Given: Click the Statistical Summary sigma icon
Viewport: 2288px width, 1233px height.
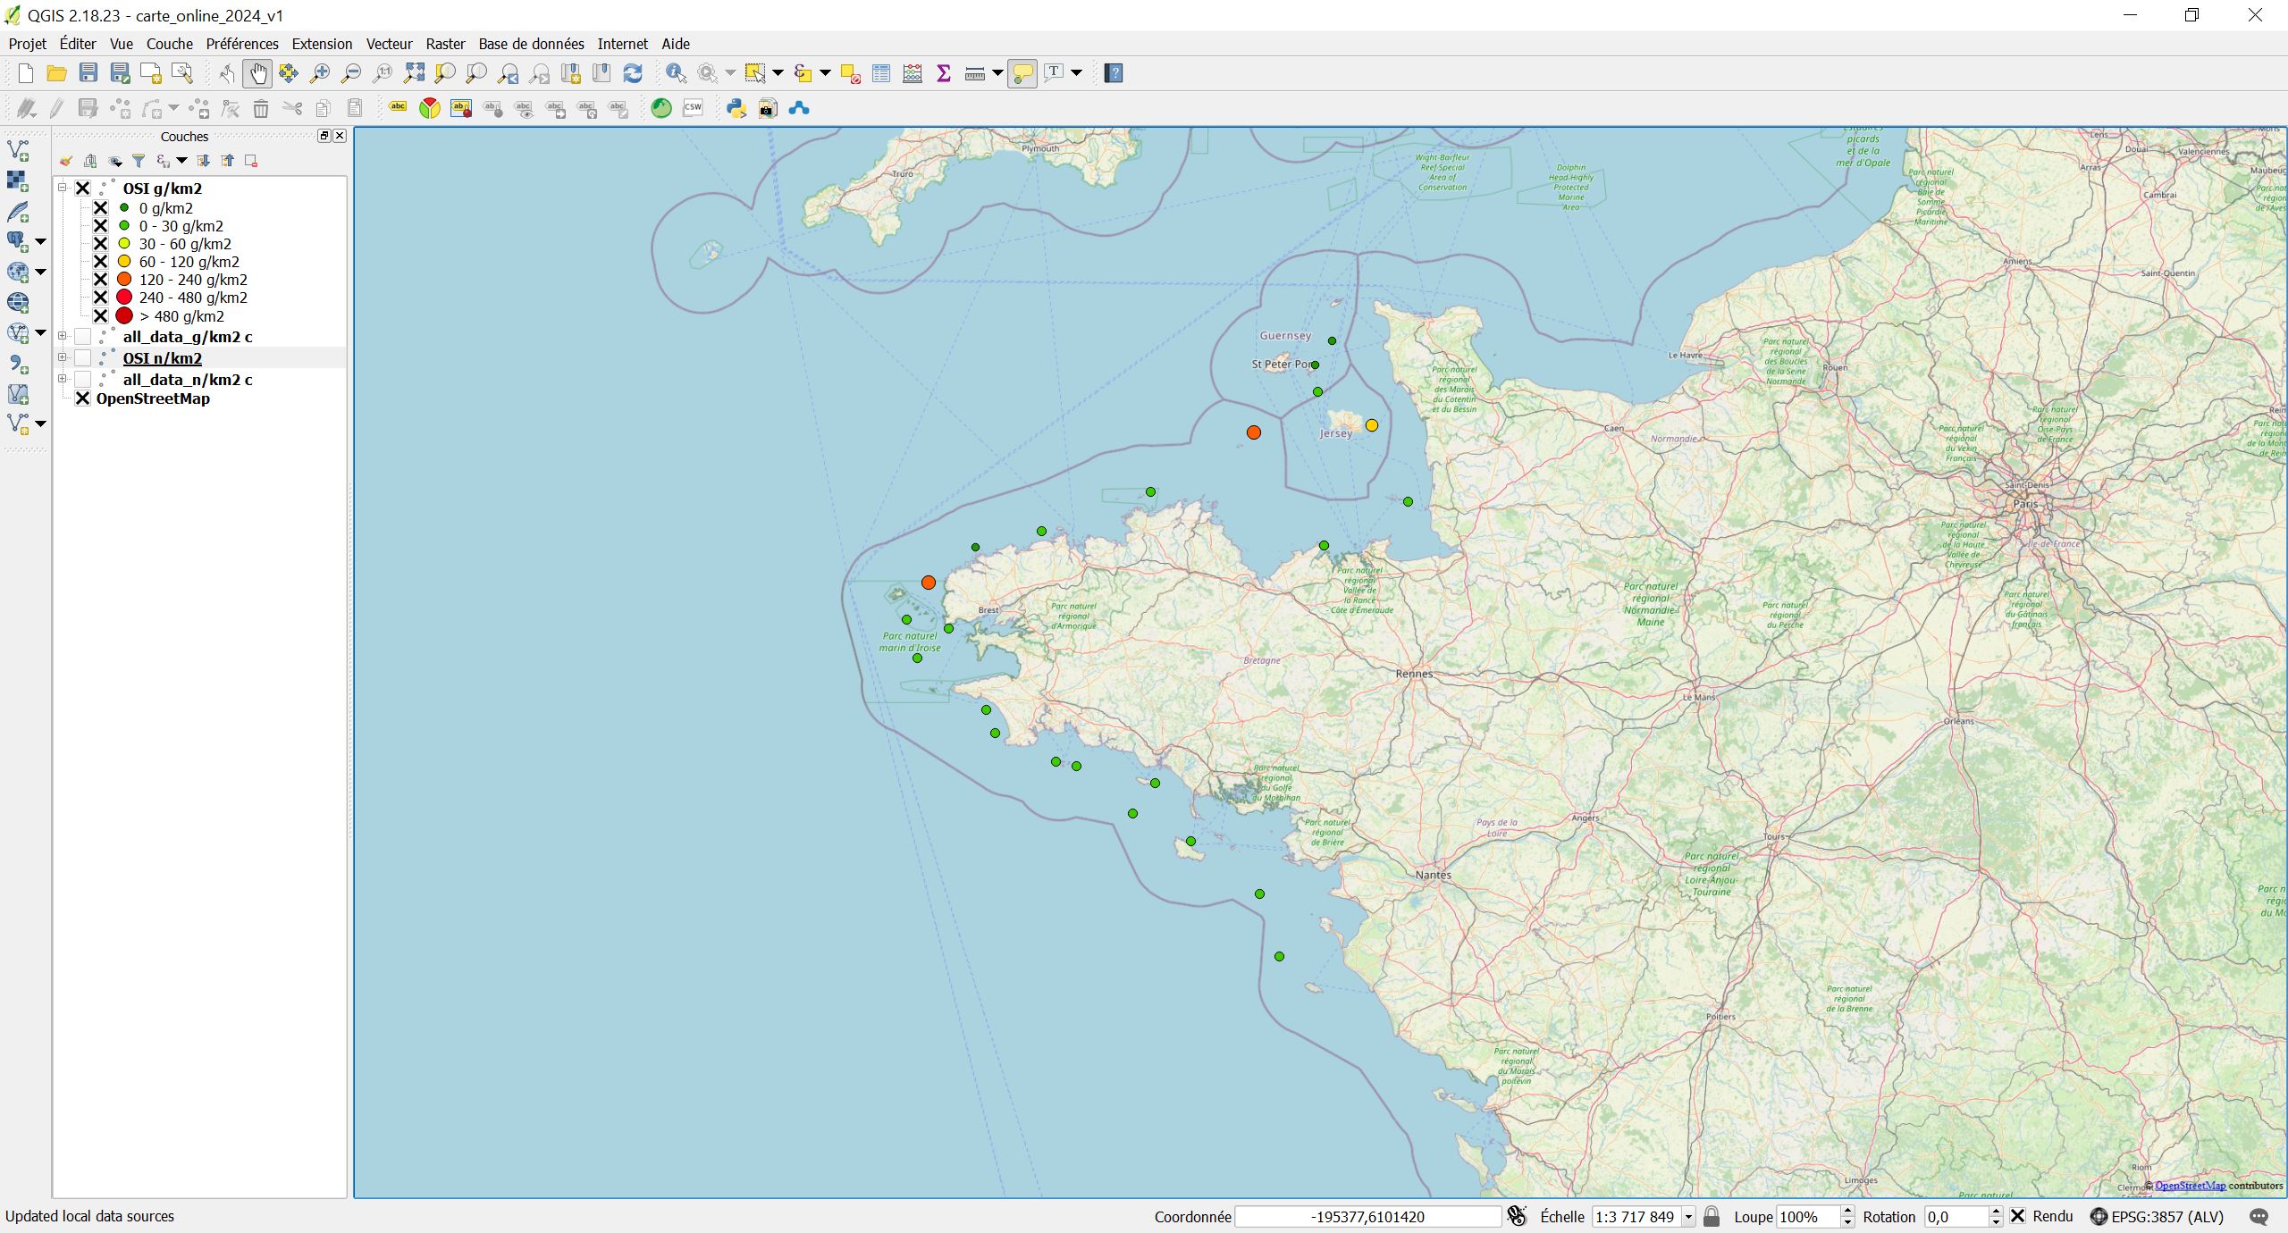Looking at the screenshot, I should [x=943, y=73].
